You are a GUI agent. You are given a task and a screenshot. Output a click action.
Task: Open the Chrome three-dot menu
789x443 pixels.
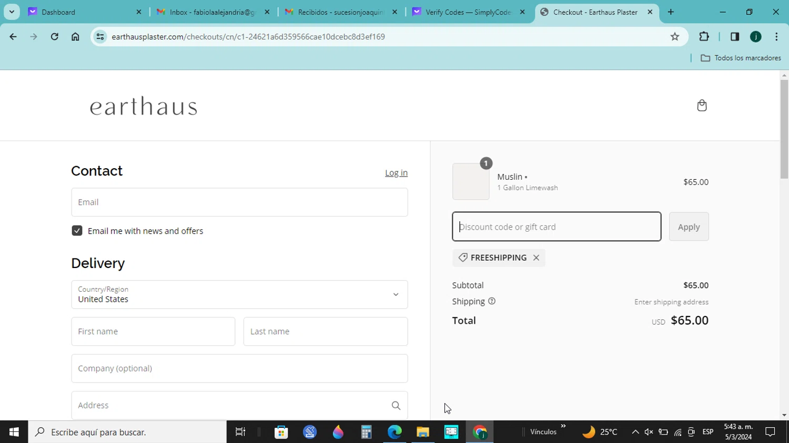click(x=776, y=37)
